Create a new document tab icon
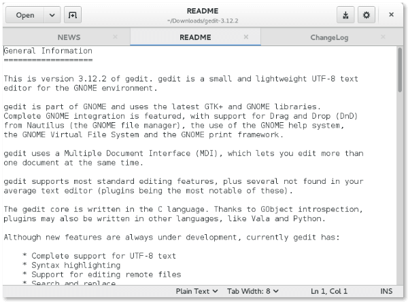The height and width of the screenshot is (302, 408). coord(73,15)
